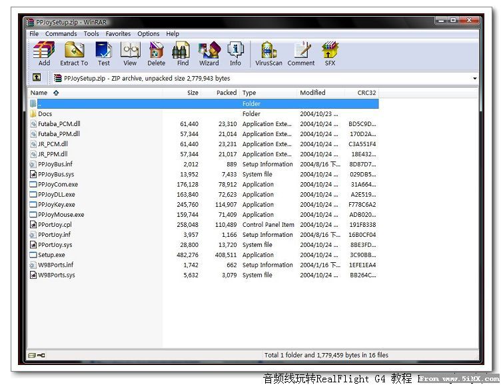503x385 pixels.
Task: Click CRC32 value 1EFE1EA4
Action: click(362, 265)
